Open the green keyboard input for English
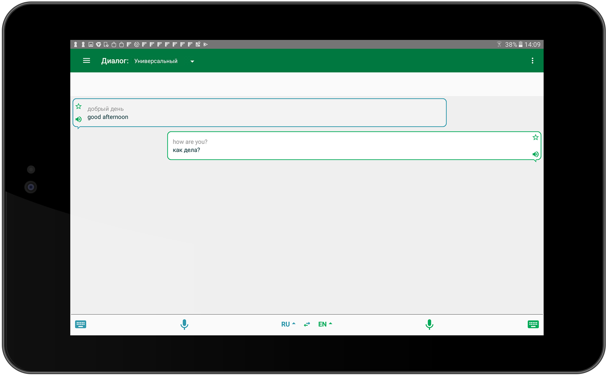Viewport: 608px width, 376px height. (533, 324)
